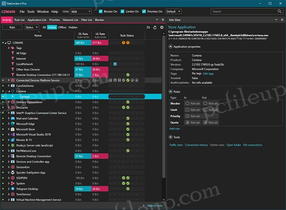
Task: Toggle the Blocker On checkbox
Action: coord(100,11)
